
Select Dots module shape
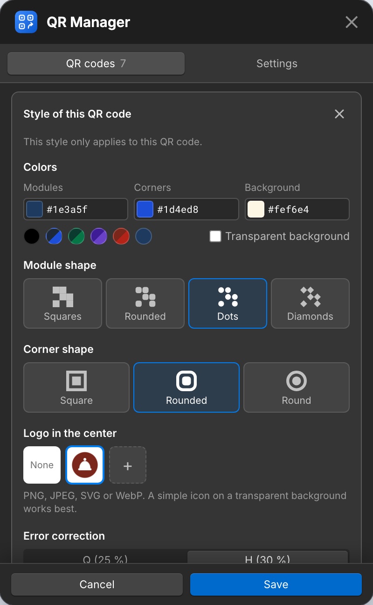point(228,303)
